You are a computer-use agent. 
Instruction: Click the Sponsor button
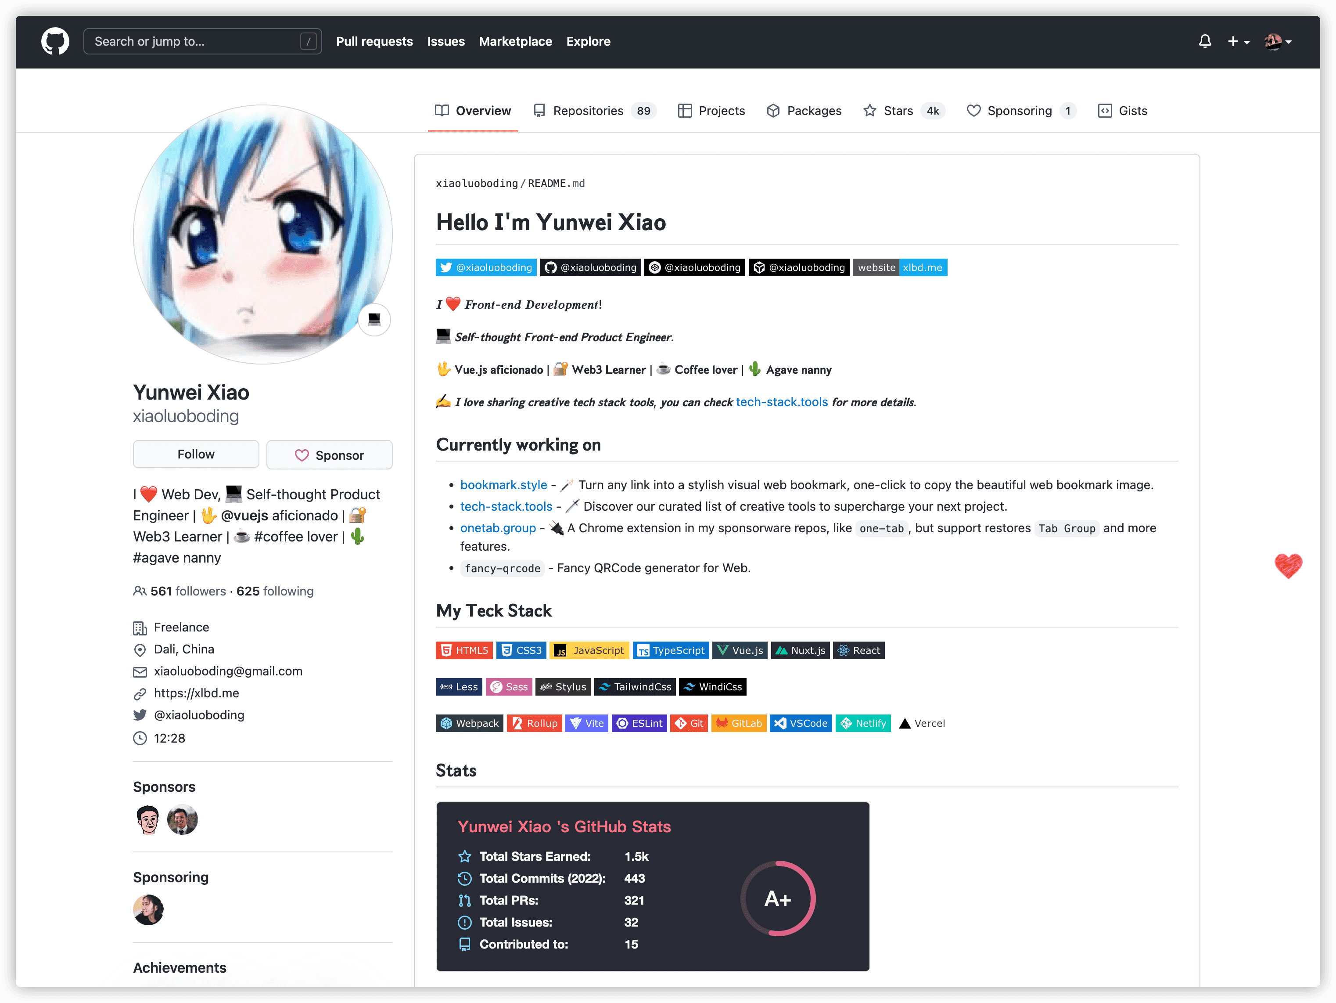[329, 455]
